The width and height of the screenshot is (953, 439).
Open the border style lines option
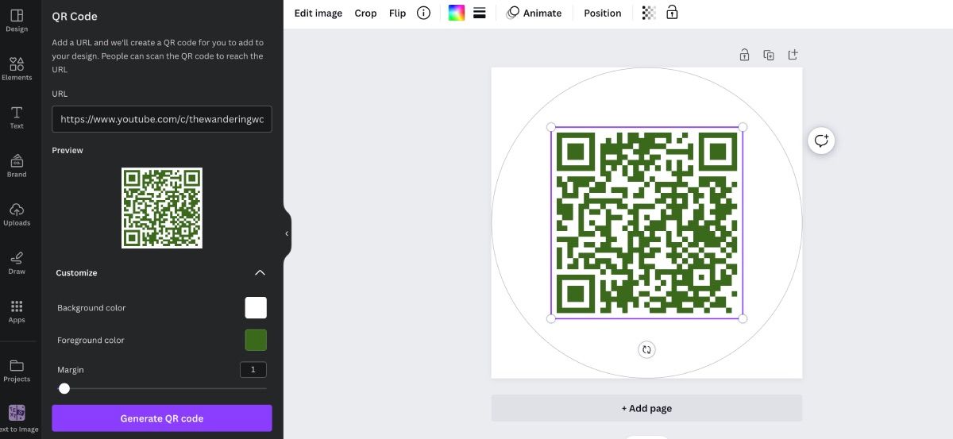point(480,13)
